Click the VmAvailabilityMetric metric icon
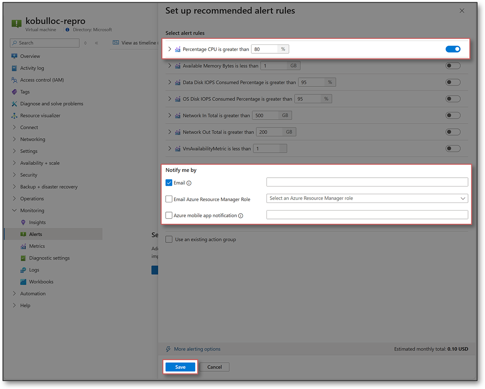 178,149
